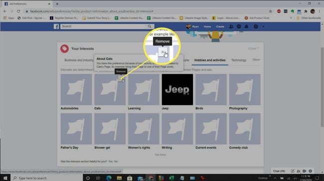Click create group icon in chat bar
This screenshot has width=324, height=181.
tap(299, 171)
